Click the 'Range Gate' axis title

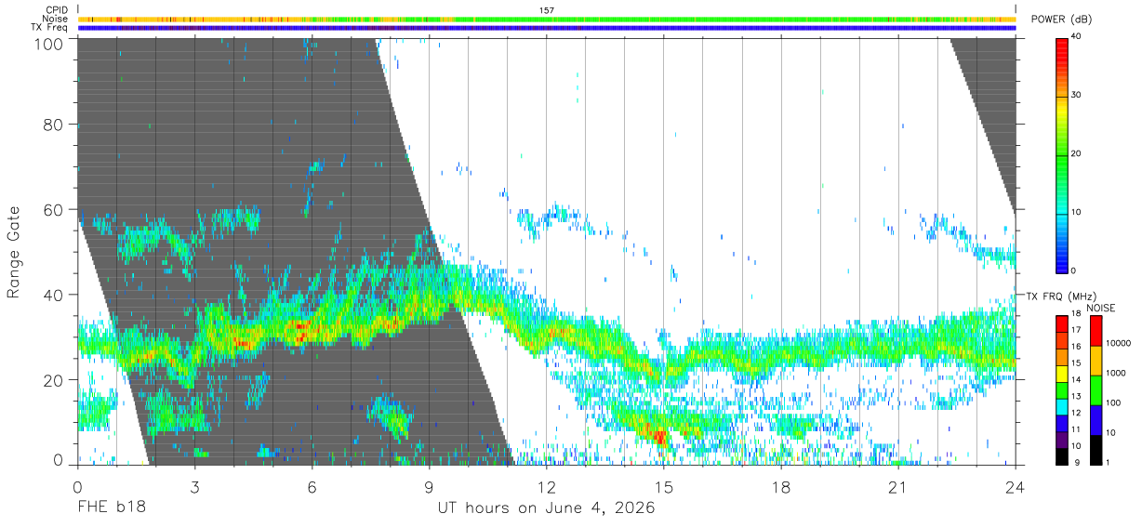(x=15, y=252)
